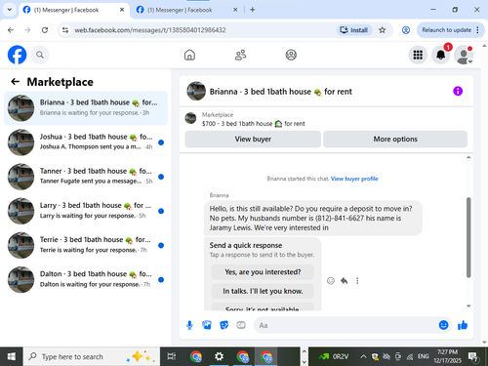This screenshot has width=488, height=366.
Task: Click the Windows taskbar search box
Action: coord(92,356)
